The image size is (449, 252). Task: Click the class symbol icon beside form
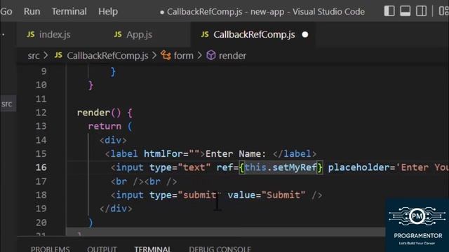pos(166,55)
